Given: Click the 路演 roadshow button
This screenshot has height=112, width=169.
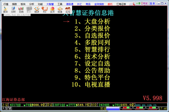Looking at the screenshot, I should click(152, 4).
